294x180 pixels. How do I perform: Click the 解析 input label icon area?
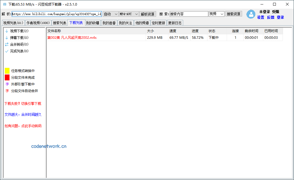(6, 13)
